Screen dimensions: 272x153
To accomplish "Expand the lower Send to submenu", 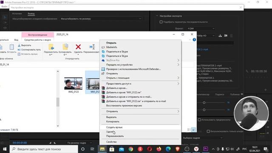I will coord(141,111).
